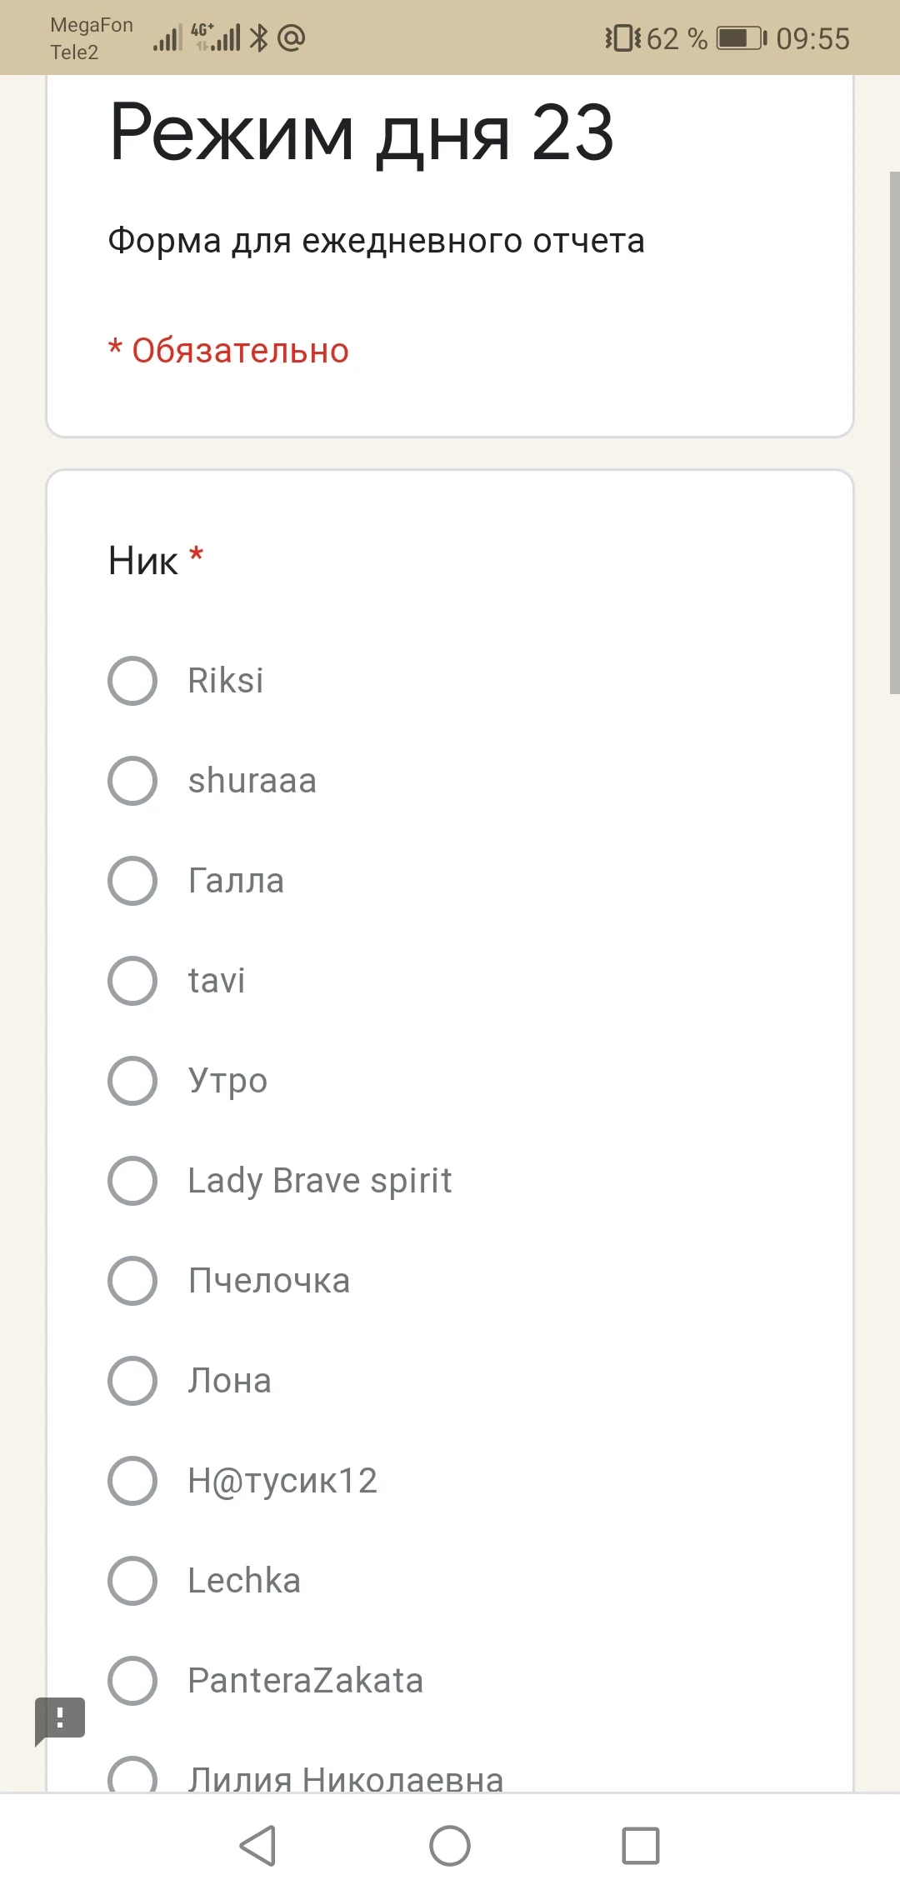Click the page scrollbar on right edge

point(894,433)
